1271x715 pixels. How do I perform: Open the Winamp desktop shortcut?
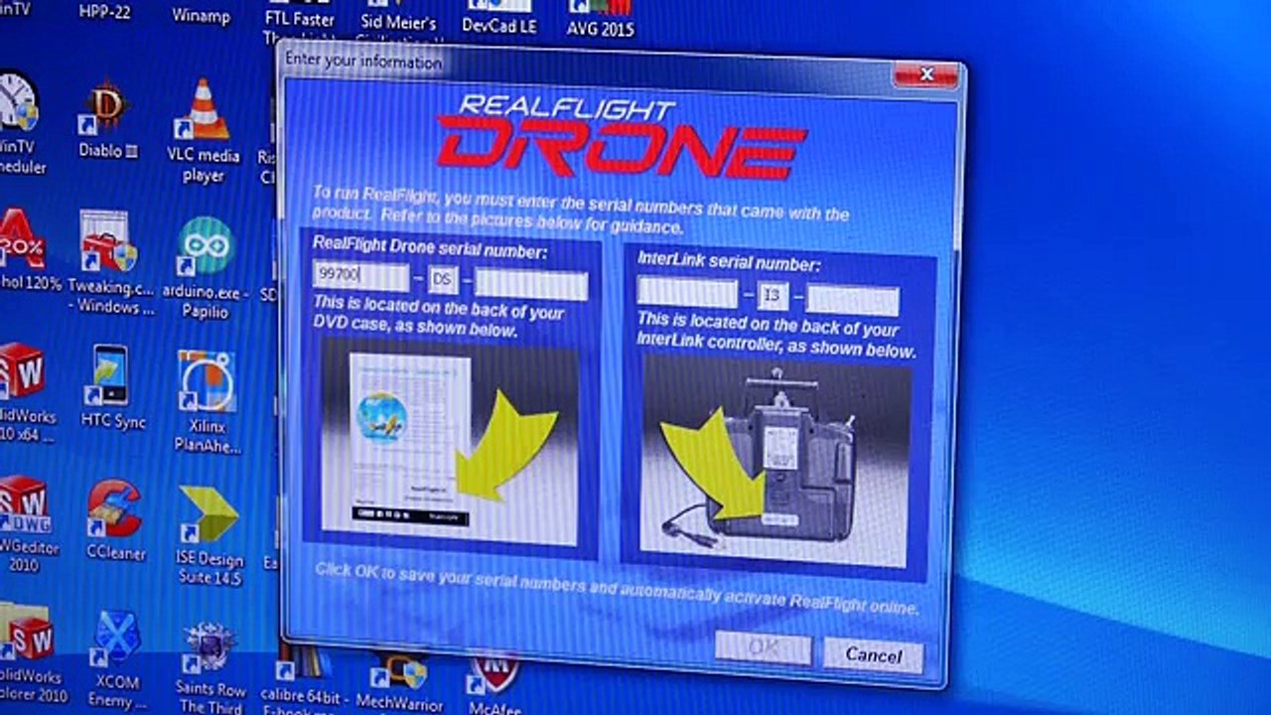[x=200, y=16]
